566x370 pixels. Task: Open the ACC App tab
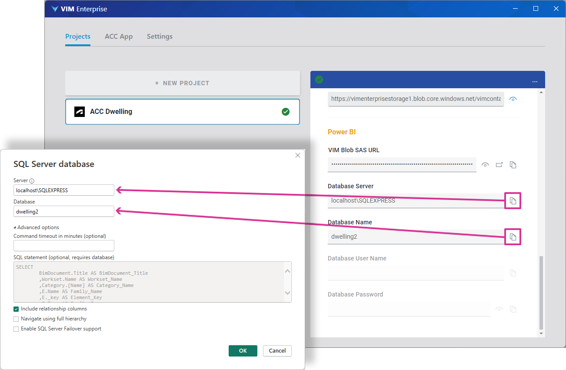click(x=119, y=37)
